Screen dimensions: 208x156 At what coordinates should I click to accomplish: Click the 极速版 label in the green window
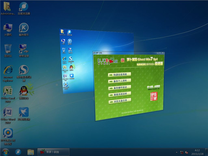pyautogui.click(x=159, y=64)
